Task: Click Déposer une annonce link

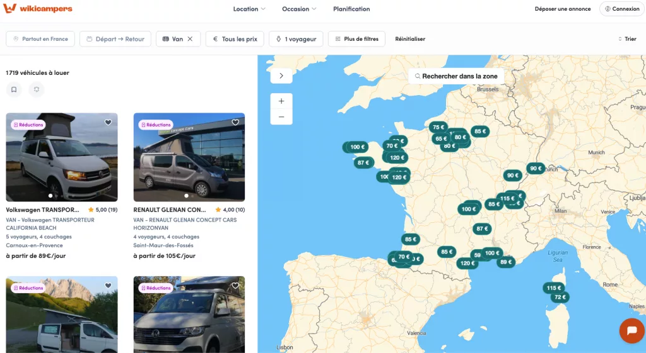Action: (x=563, y=9)
